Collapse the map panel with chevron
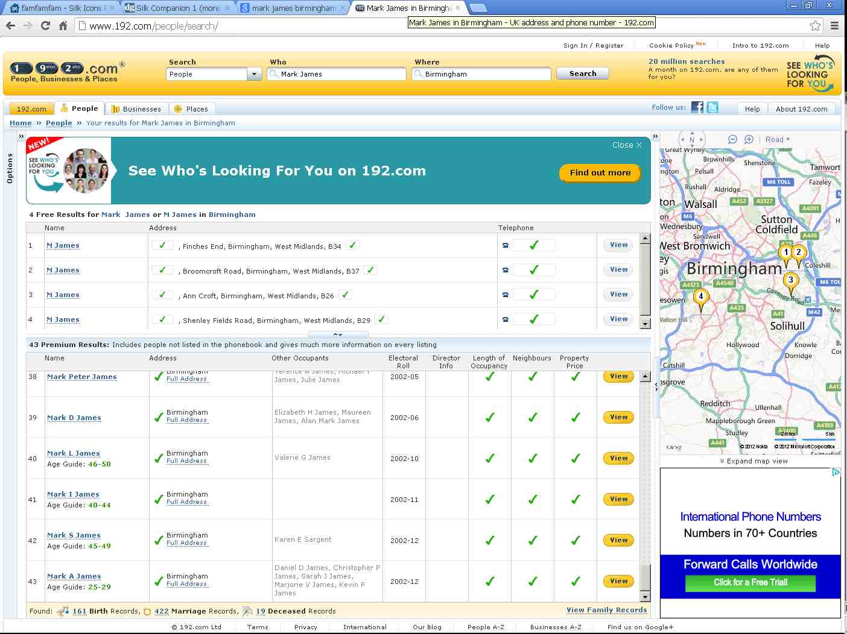 [x=655, y=136]
